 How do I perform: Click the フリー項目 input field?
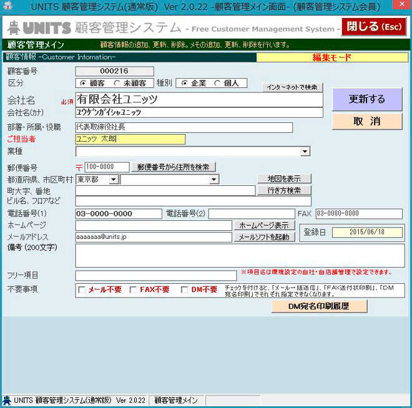(x=156, y=276)
